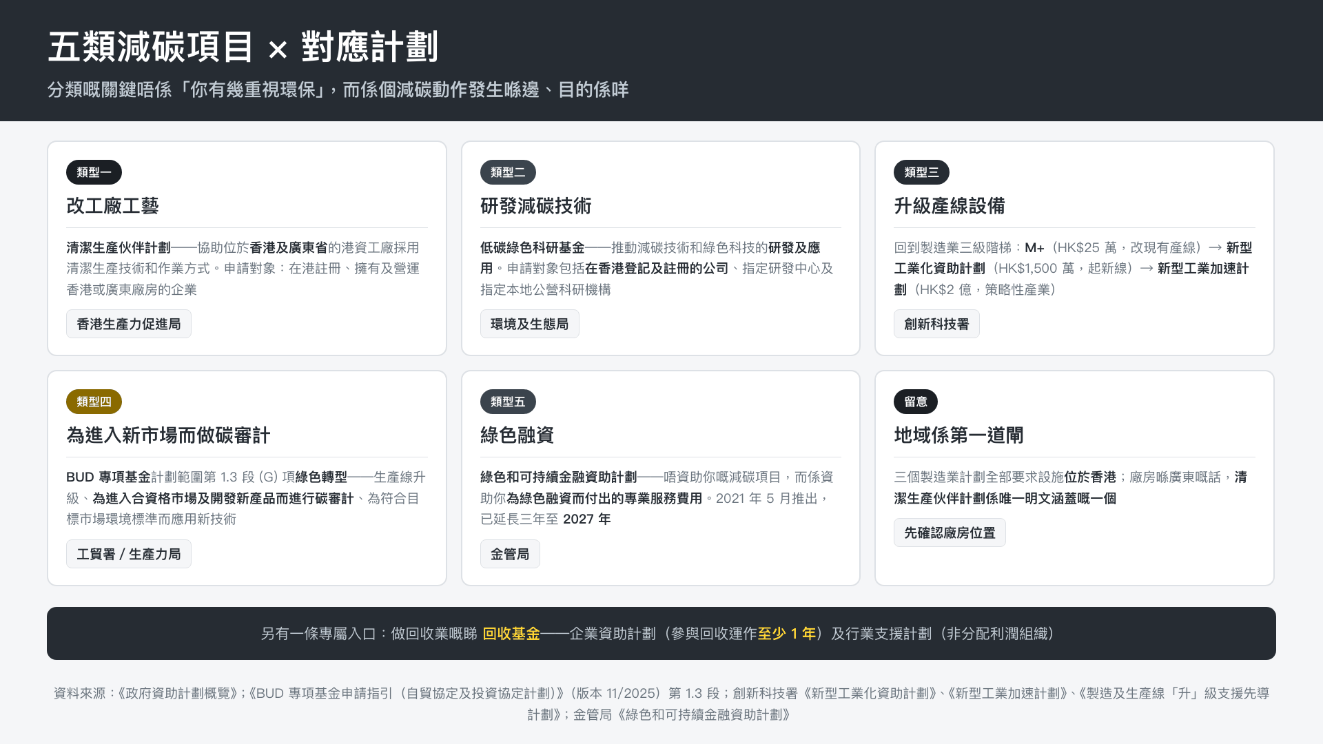The image size is (1323, 744).
Task: Select the 香港生產力促進局 tag
Action: [x=129, y=324]
